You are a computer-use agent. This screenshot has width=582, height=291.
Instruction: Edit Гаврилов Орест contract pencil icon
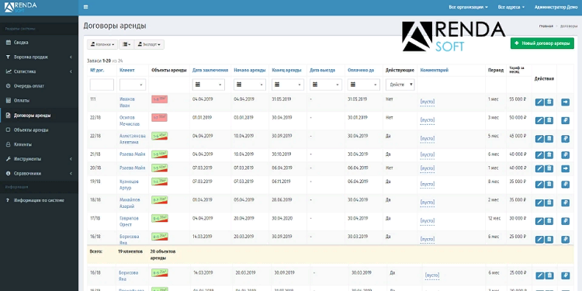[539, 221]
